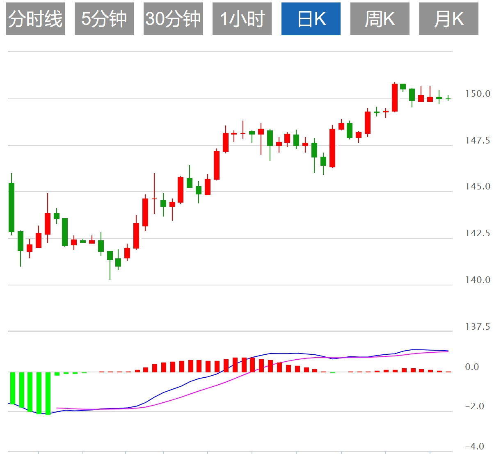This screenshot has width=501, height=454.
Task: Click the last candlestick on the far right
Action: point(448,99)
